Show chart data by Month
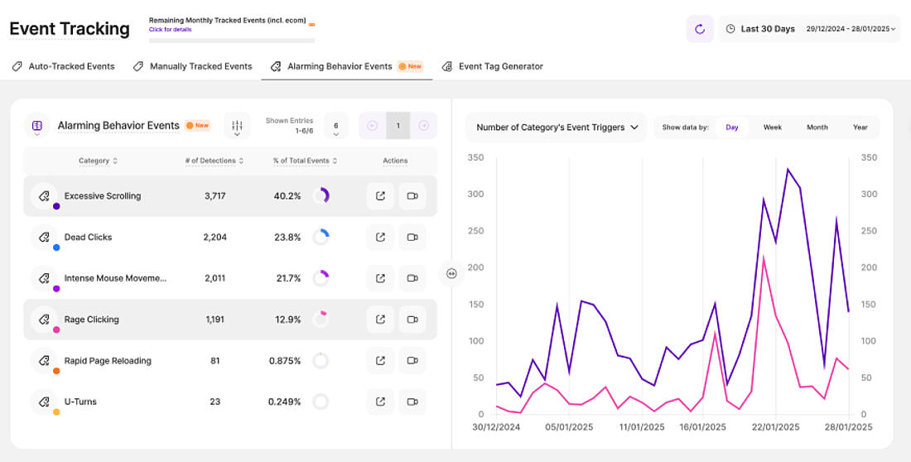 click(x=817, y=128)
